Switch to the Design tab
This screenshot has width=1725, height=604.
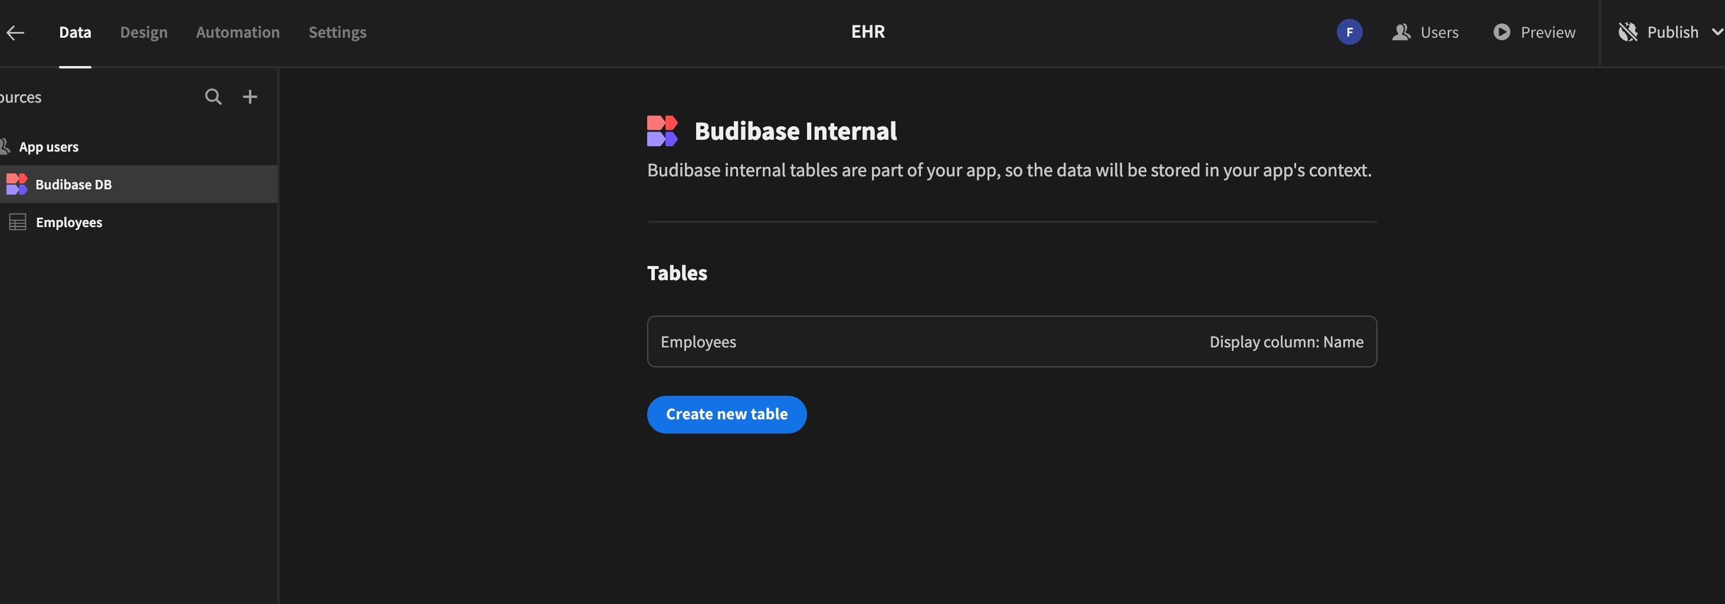pos(143,31)
